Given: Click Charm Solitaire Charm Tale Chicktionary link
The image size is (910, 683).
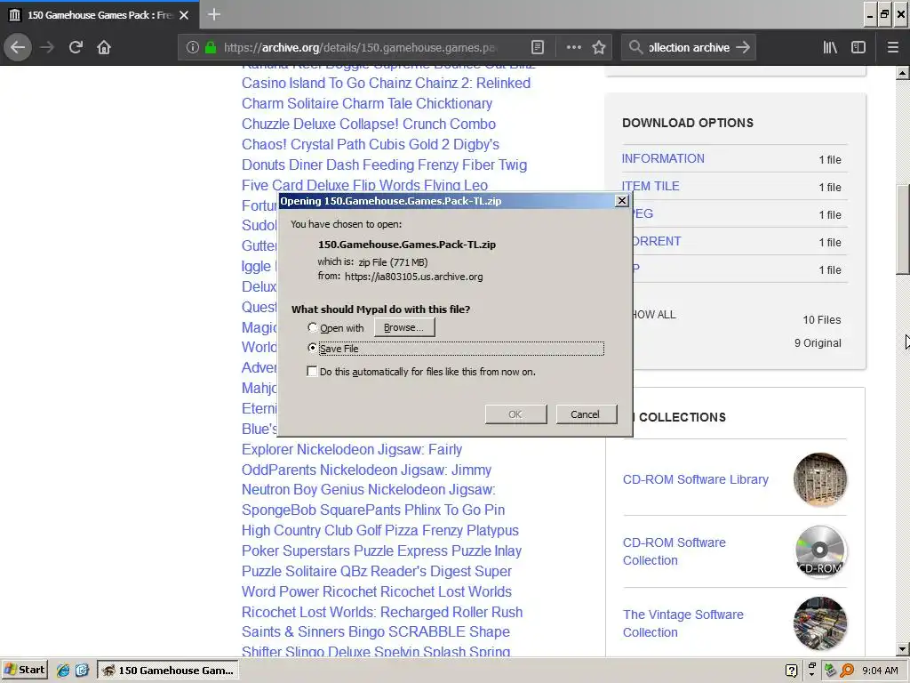Looking at the screenshot, I should [367, 103].
